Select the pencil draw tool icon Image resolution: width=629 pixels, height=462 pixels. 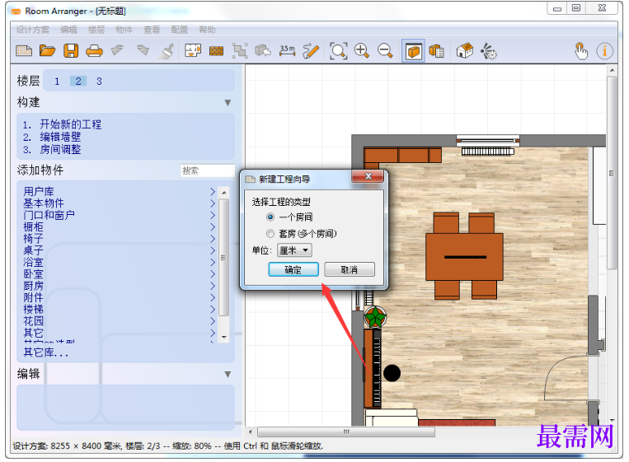pos(311,51)
